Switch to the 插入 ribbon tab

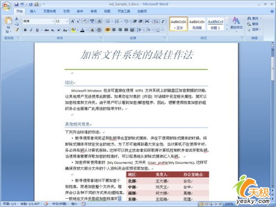click(x=33, y=11)
